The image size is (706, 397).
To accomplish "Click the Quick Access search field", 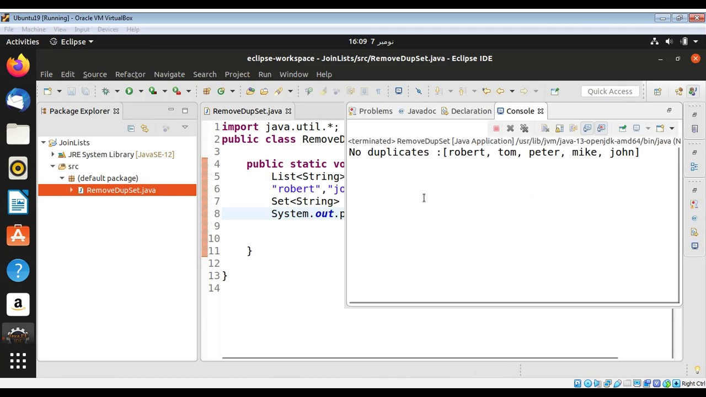I will [609, 92].
